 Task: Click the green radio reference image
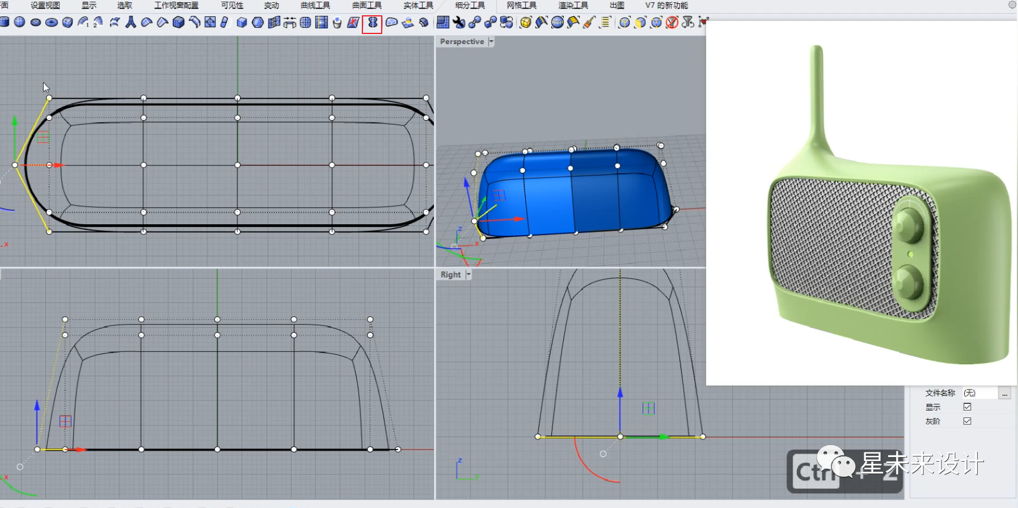(x=861, y=203)
